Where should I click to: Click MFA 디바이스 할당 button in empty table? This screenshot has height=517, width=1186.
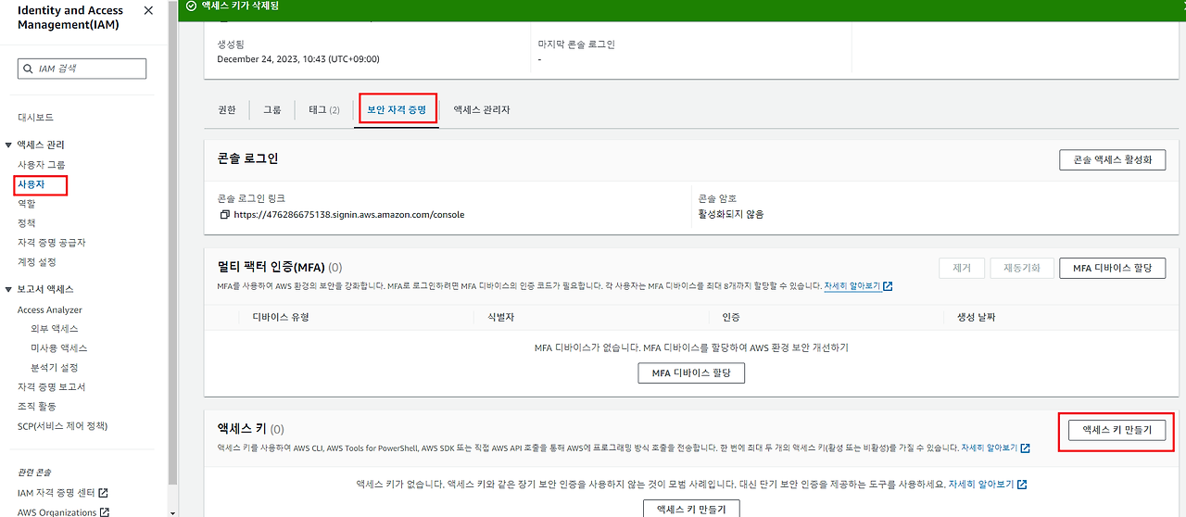(691, 372)
